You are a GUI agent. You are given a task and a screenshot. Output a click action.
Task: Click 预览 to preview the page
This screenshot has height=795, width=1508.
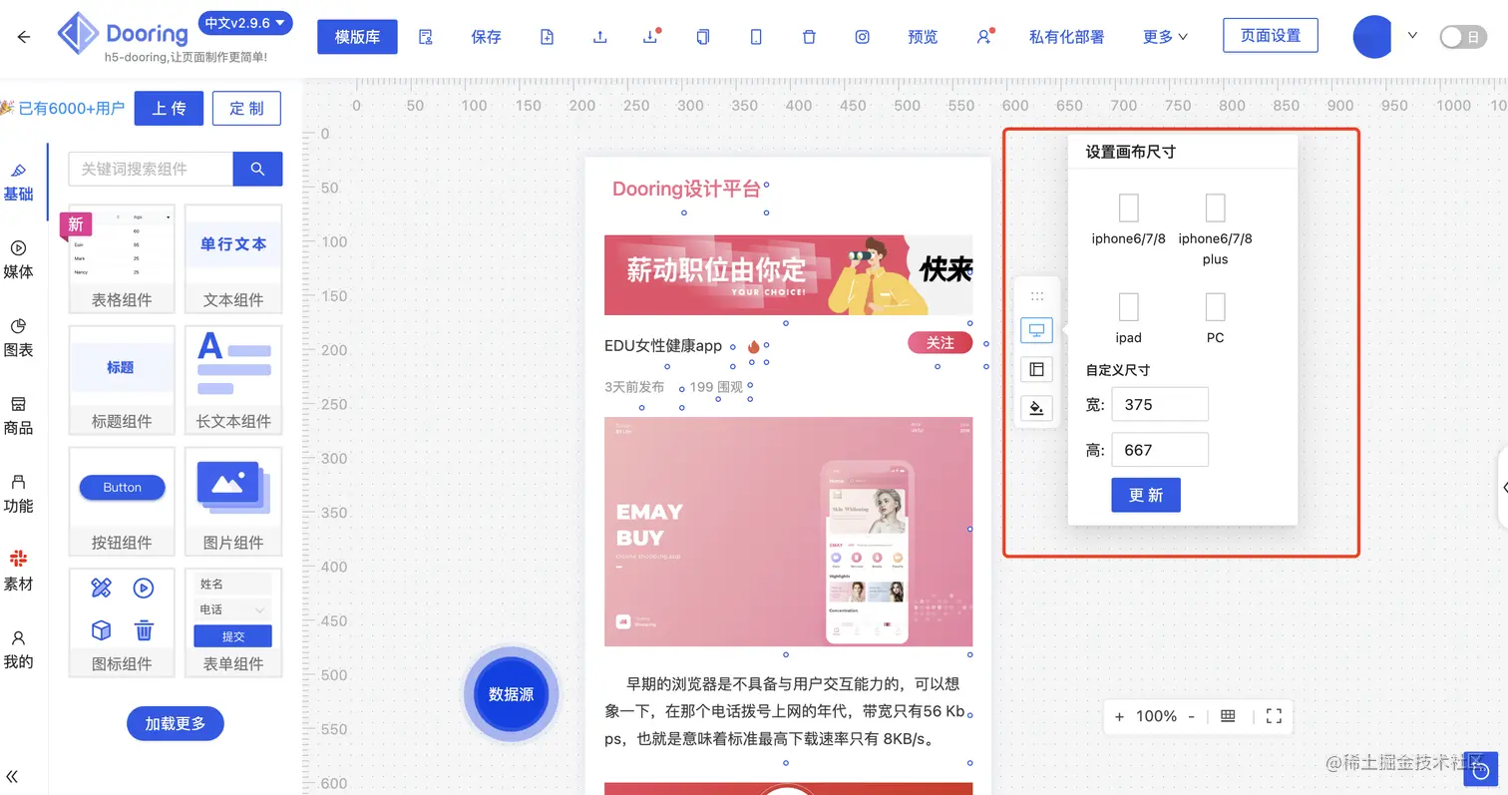pos(923,37)
